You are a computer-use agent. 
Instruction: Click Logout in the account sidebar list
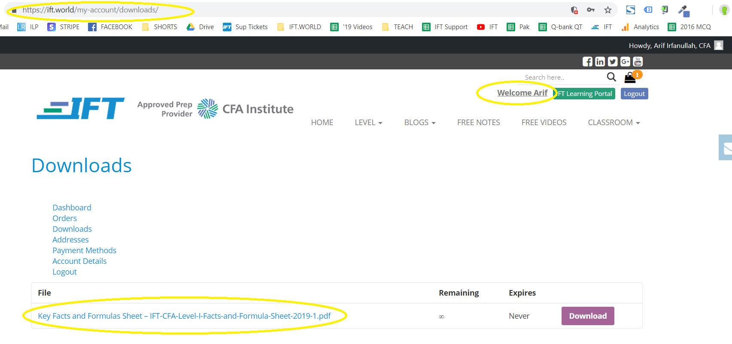click(x=64, y=272)
